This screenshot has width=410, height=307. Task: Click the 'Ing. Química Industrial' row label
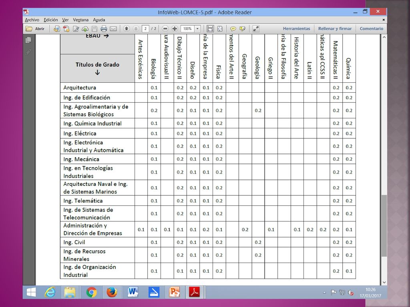coord(92,124)
